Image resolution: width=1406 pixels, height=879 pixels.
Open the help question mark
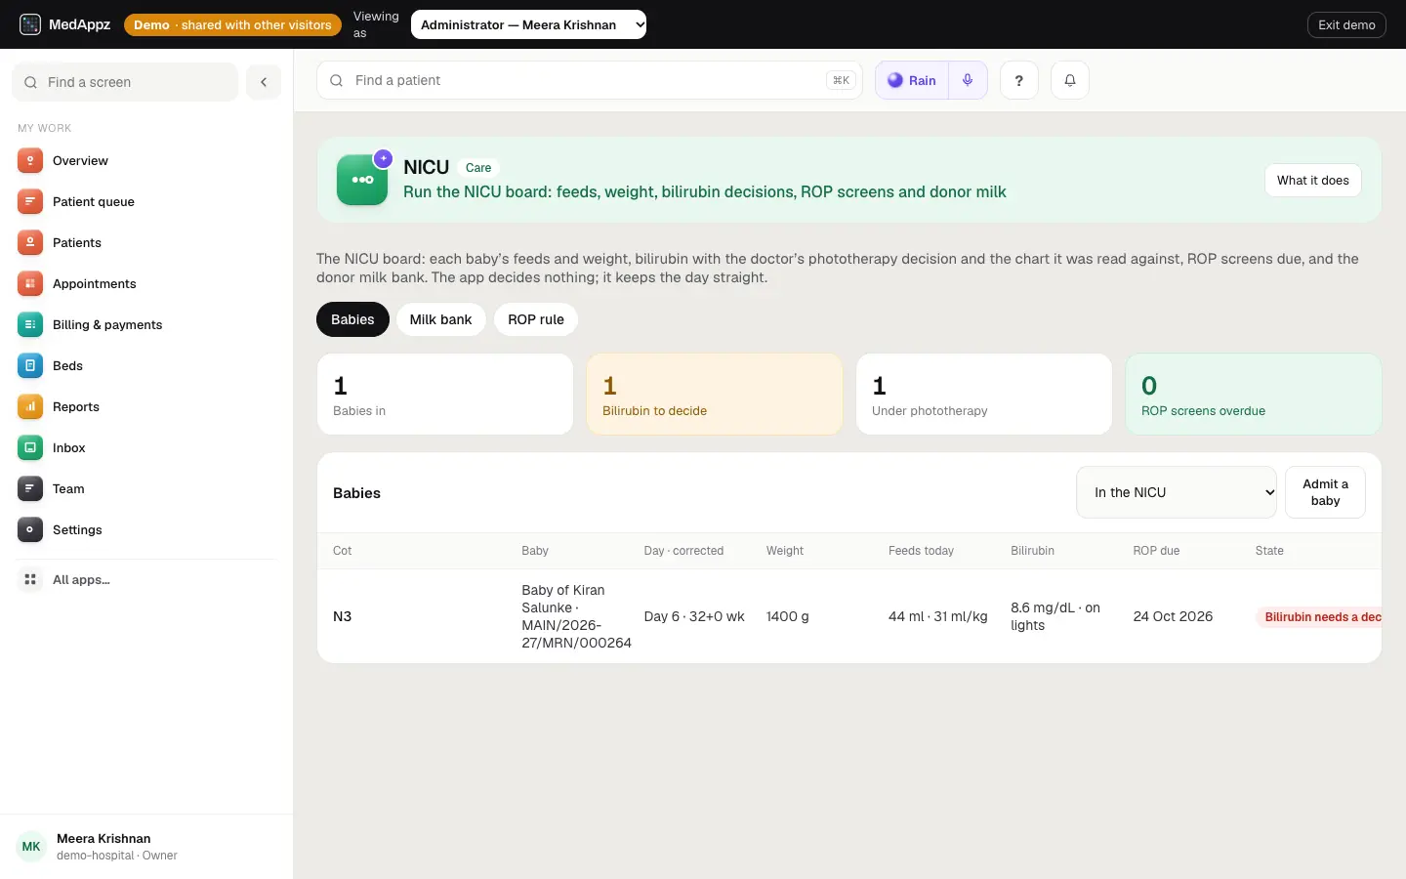(1019, 80)
